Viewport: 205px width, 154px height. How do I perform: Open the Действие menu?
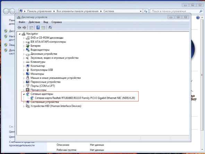(34, 22)
